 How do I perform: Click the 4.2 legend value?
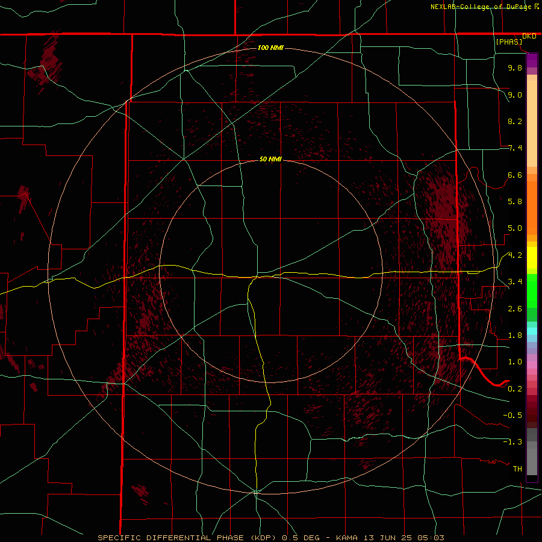[515, 255]
